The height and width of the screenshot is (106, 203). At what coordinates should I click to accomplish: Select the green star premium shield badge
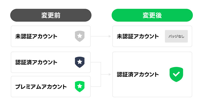(80, 87)
